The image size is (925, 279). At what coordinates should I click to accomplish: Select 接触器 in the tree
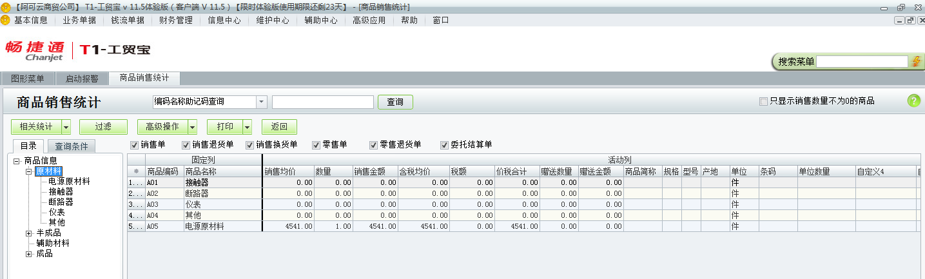tap(61, 192)
